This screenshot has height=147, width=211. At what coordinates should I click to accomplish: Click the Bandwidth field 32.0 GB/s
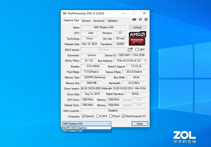coord(134,83)
